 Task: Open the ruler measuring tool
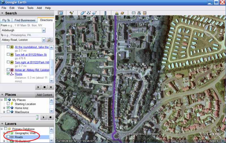[105, 13]
